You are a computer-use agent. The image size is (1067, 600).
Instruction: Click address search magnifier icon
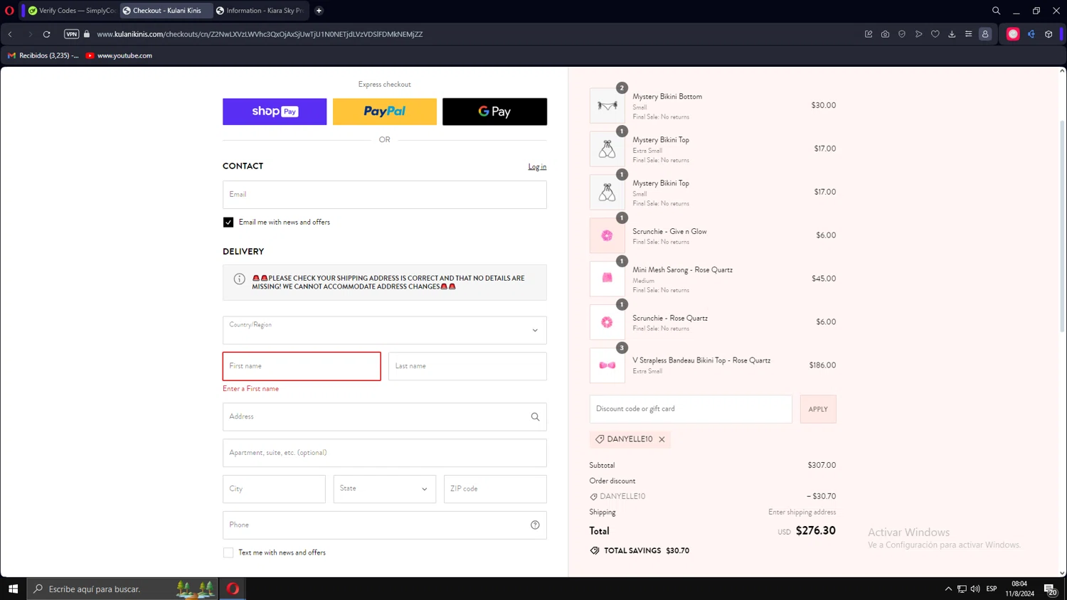[535, 417]
